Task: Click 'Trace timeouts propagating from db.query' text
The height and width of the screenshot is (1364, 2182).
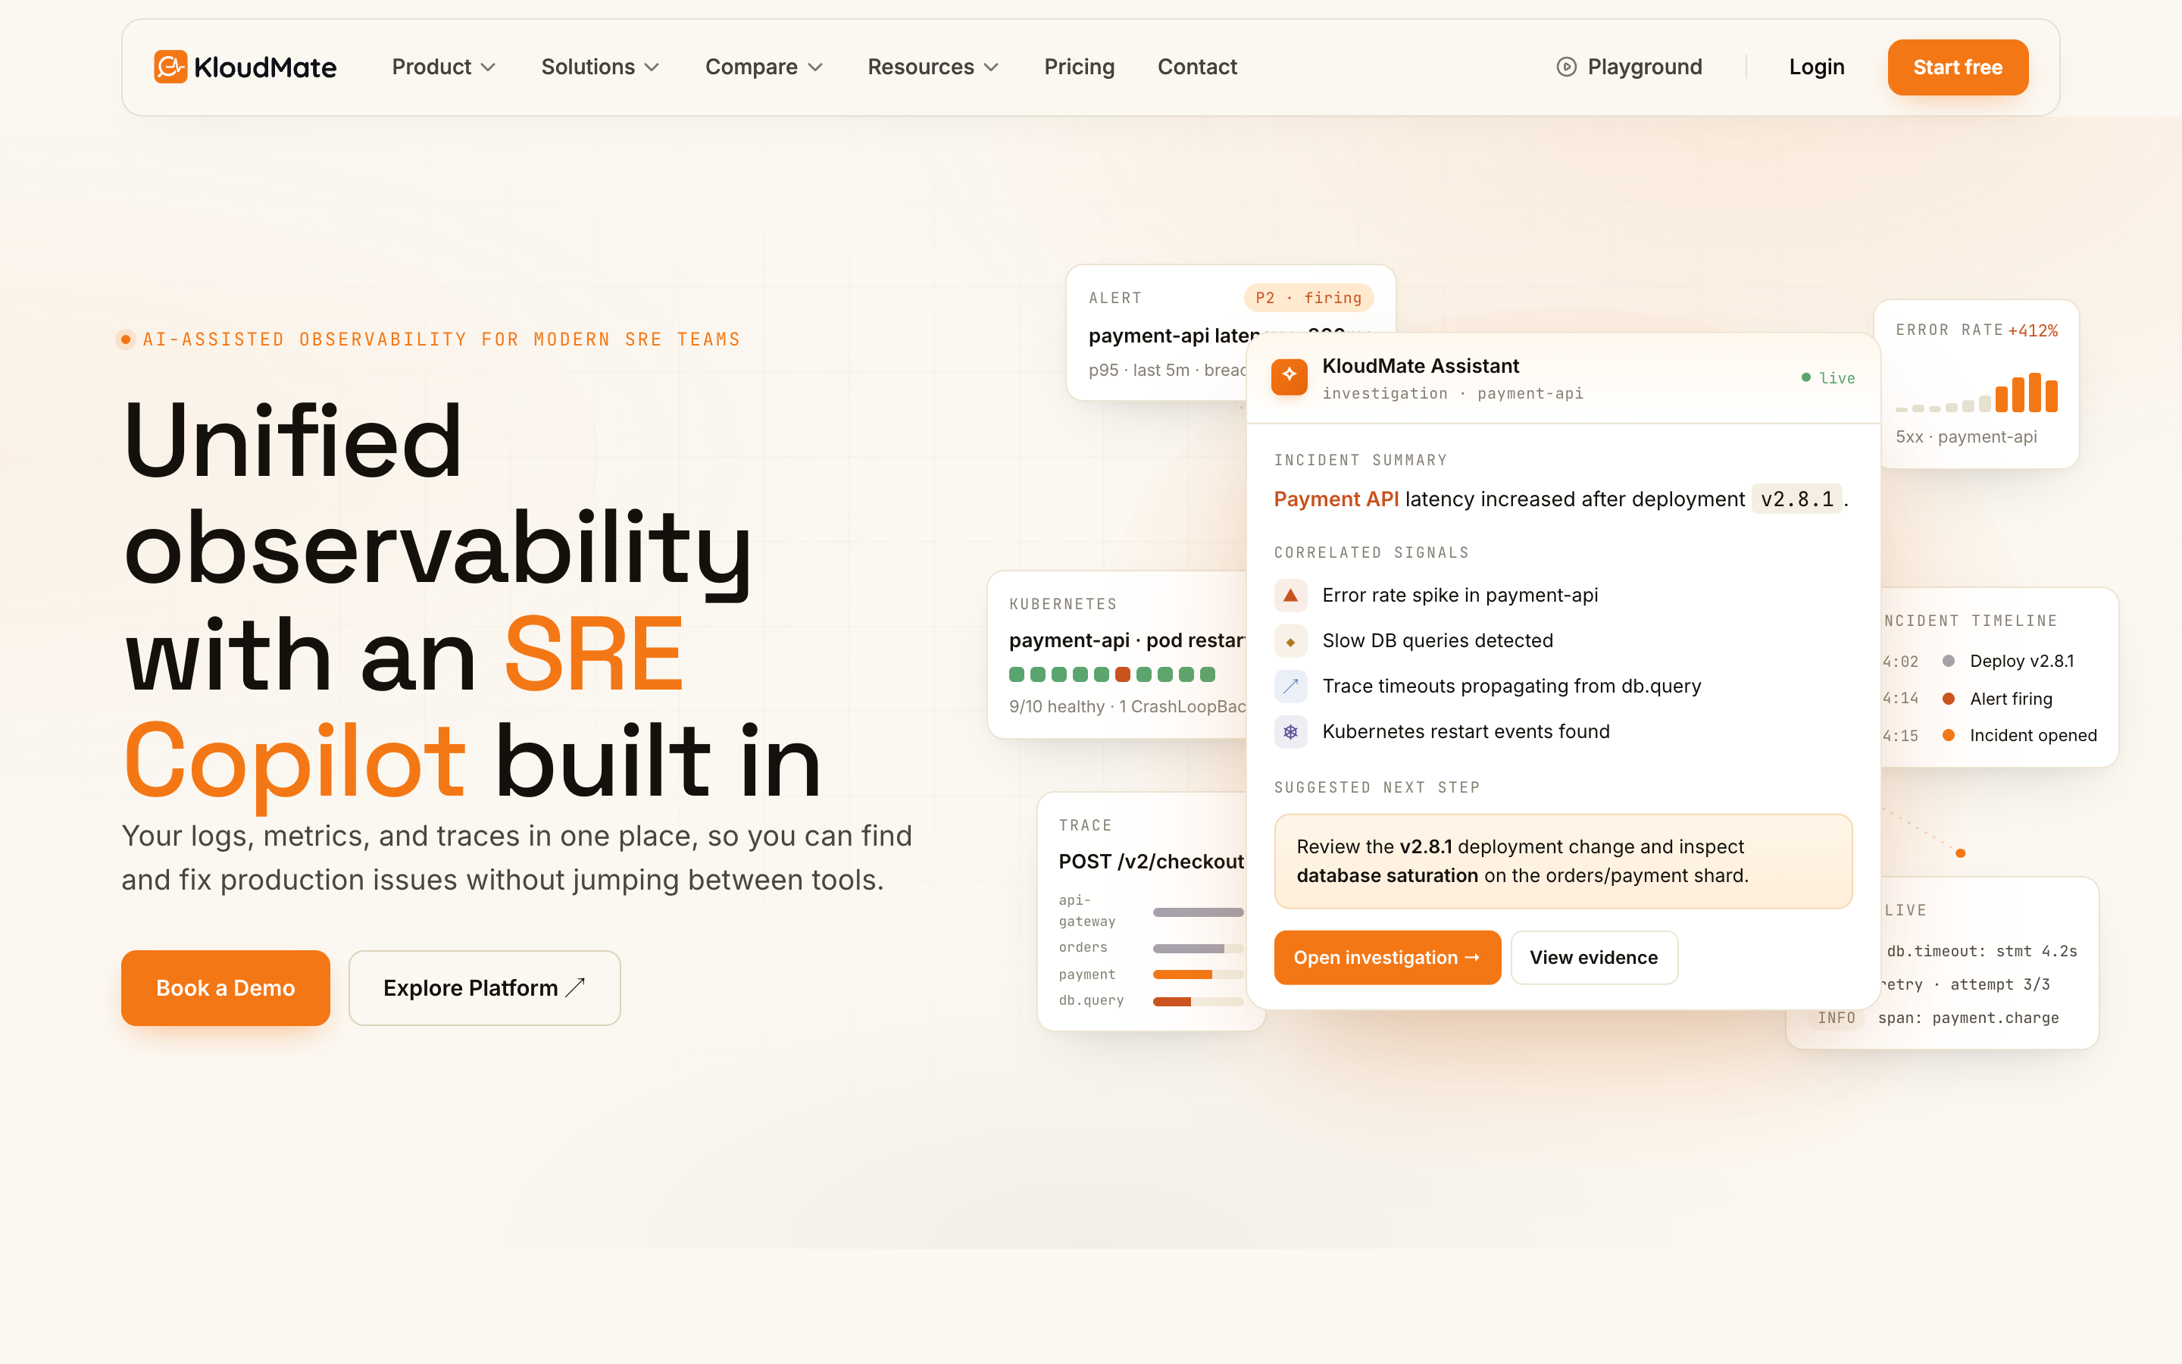Action: [1511, 687]
